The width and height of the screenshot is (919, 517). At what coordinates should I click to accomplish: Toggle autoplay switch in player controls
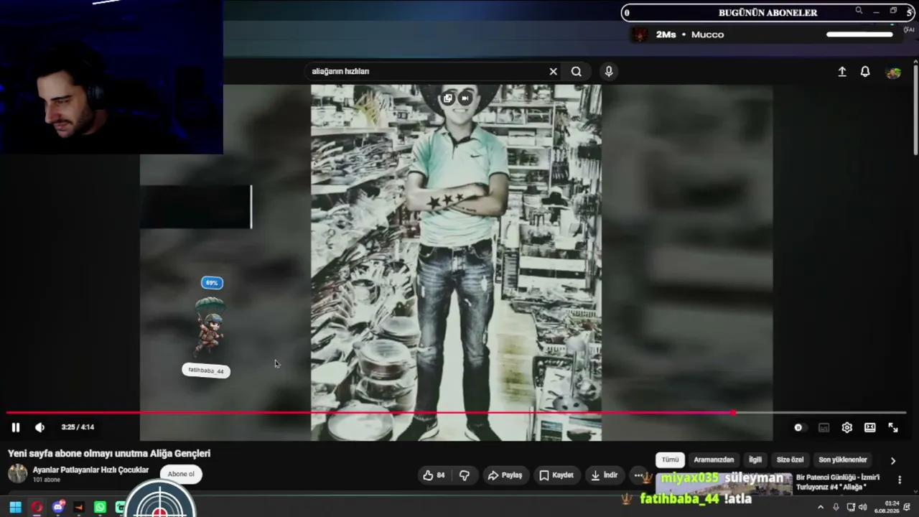click(798, 427)
